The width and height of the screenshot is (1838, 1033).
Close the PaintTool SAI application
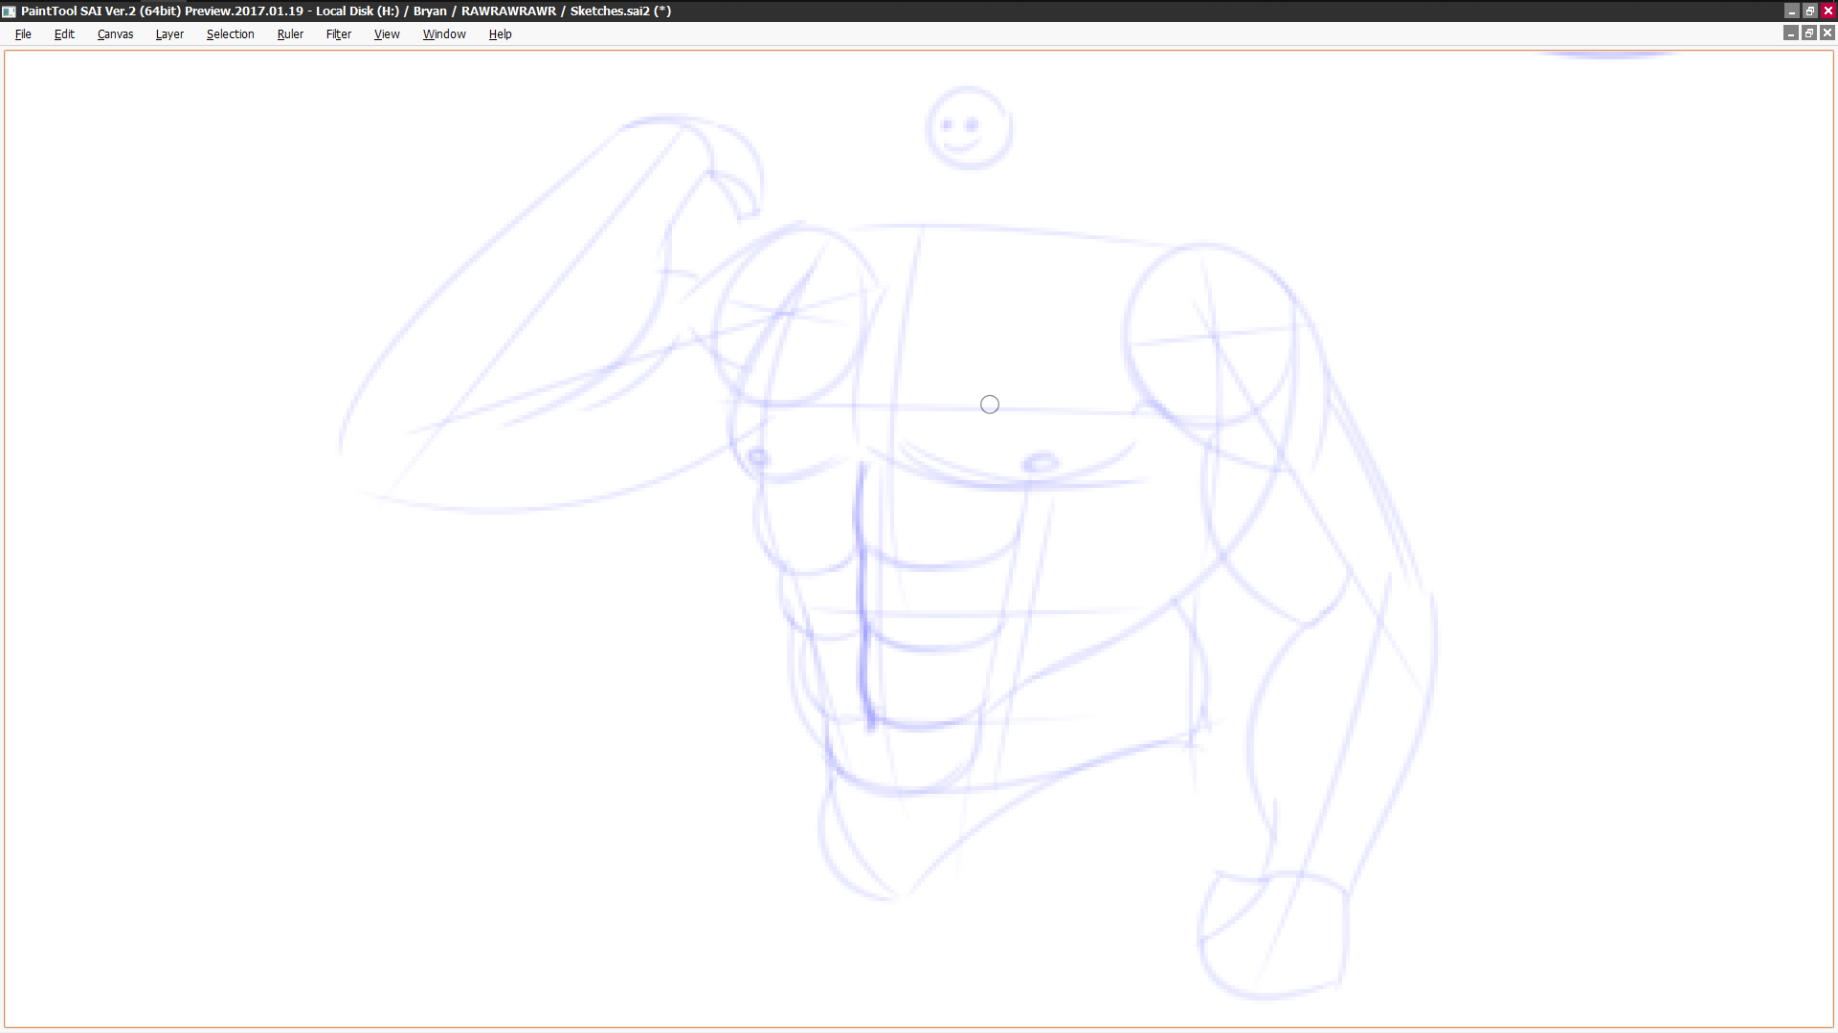1827,11
